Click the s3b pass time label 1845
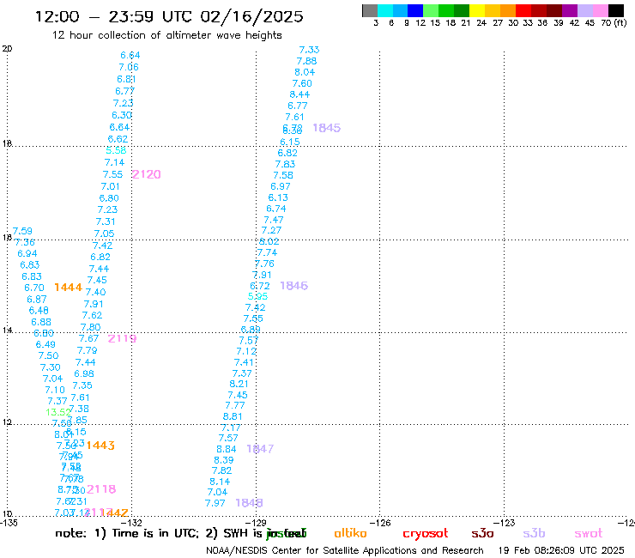Viewport: 635px width, 558px height. 326,128
